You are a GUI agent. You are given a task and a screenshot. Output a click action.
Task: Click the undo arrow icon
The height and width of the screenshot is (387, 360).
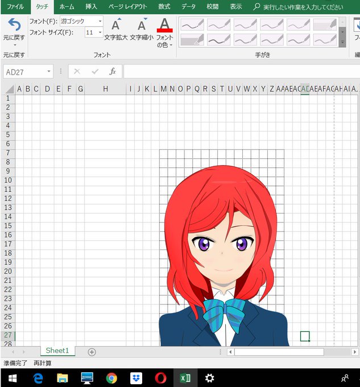coord(14,24)
